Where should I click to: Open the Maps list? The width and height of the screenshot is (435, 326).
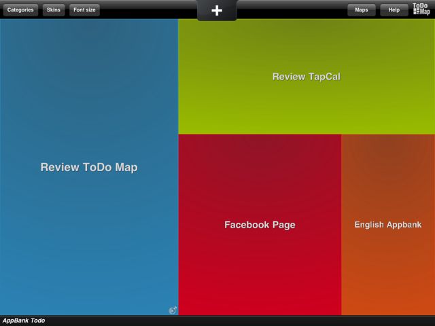click(362, 10)
